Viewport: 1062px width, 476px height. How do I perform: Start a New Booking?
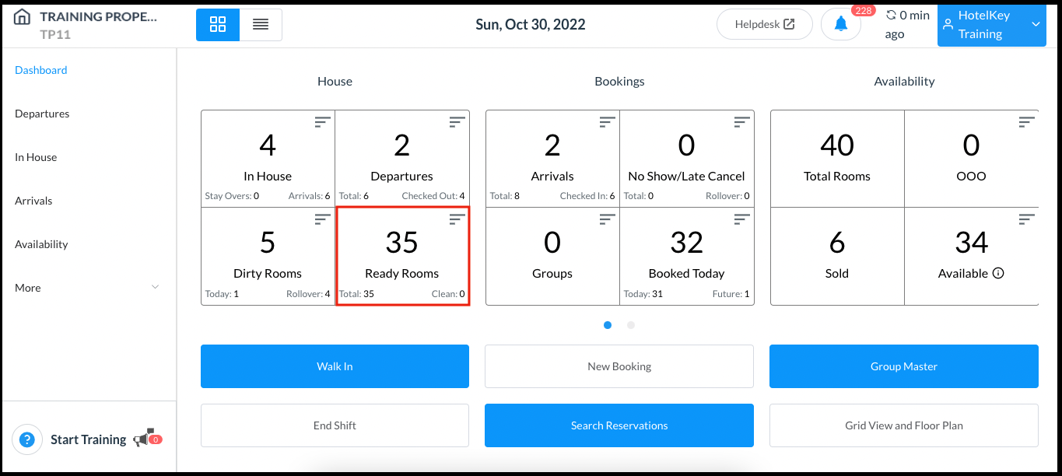(619, 366)
